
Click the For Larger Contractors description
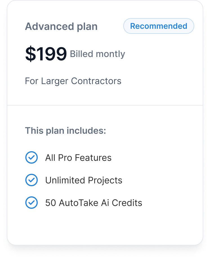click(x=73, y=81)
